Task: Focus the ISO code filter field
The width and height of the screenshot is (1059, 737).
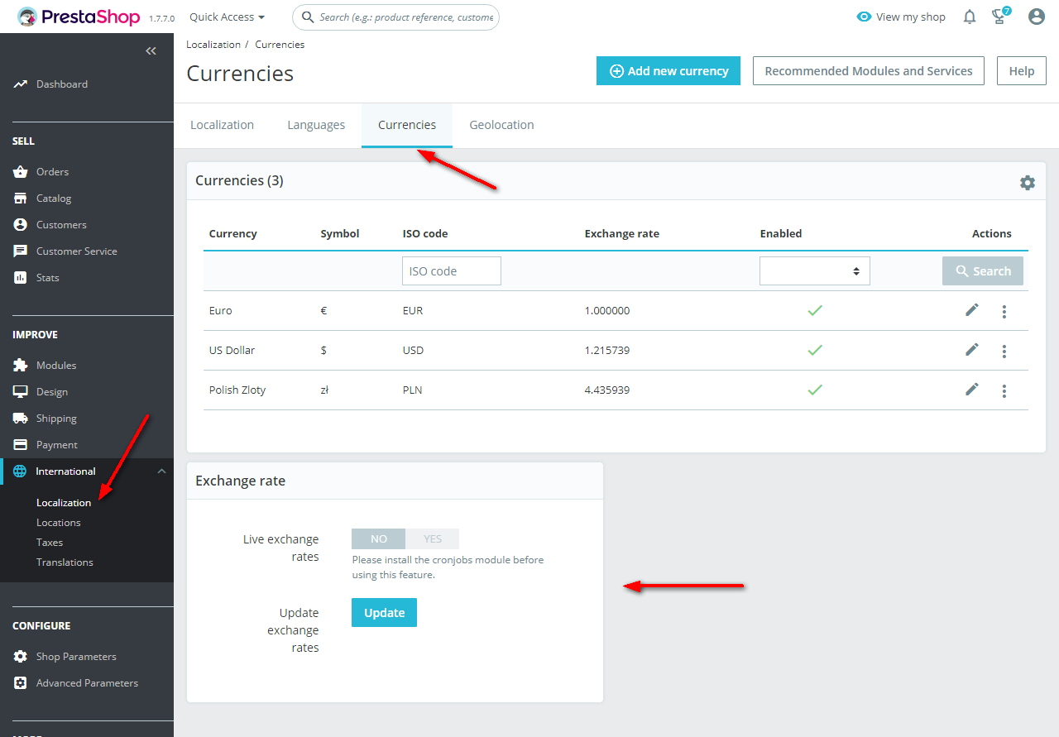Action: (452, 270)
